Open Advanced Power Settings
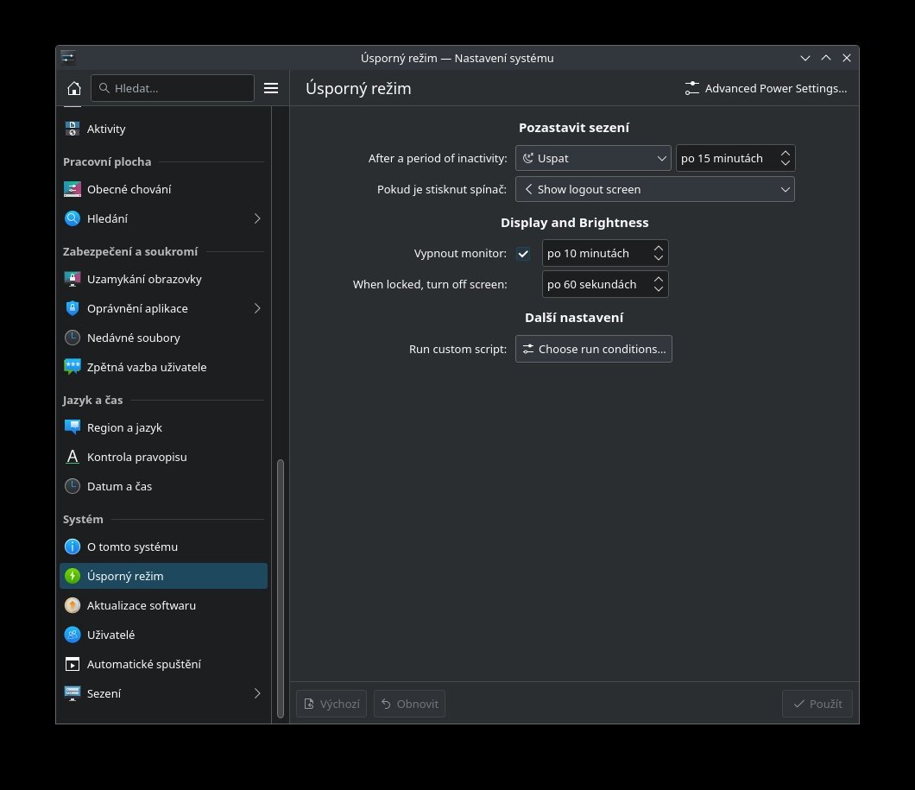Image resolution: width=915 pixels, height=790 pixels. tap(766, 88)
